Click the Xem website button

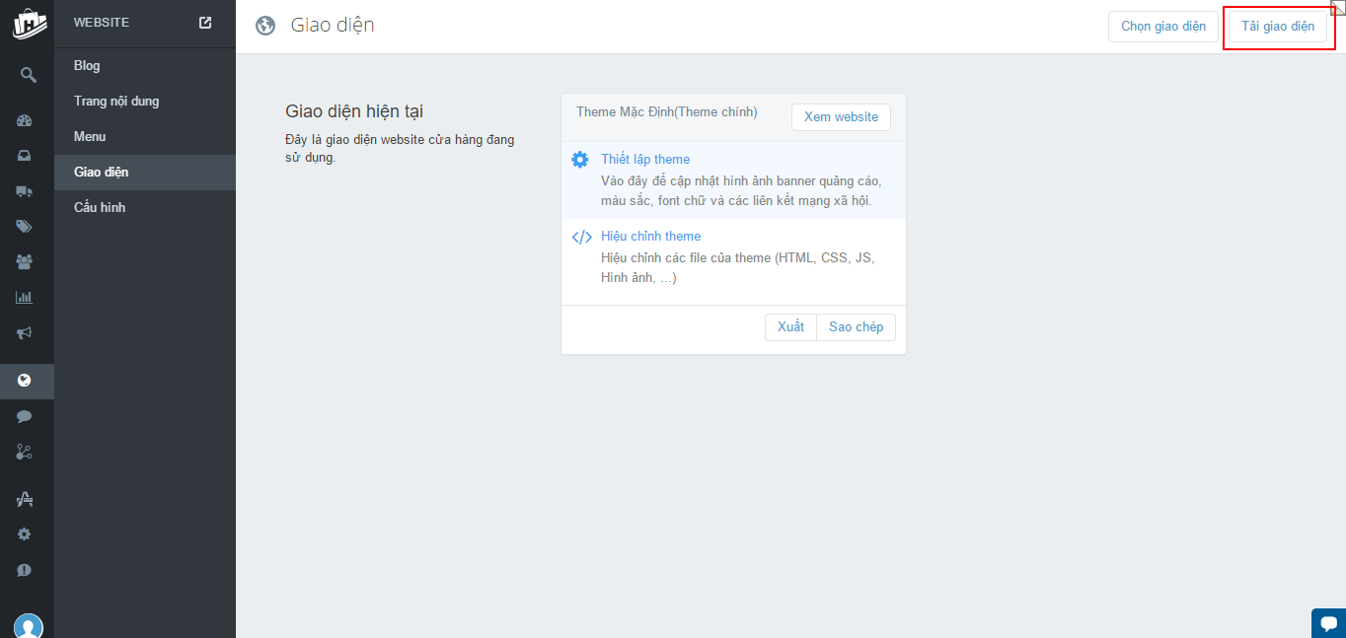point(841,117)
